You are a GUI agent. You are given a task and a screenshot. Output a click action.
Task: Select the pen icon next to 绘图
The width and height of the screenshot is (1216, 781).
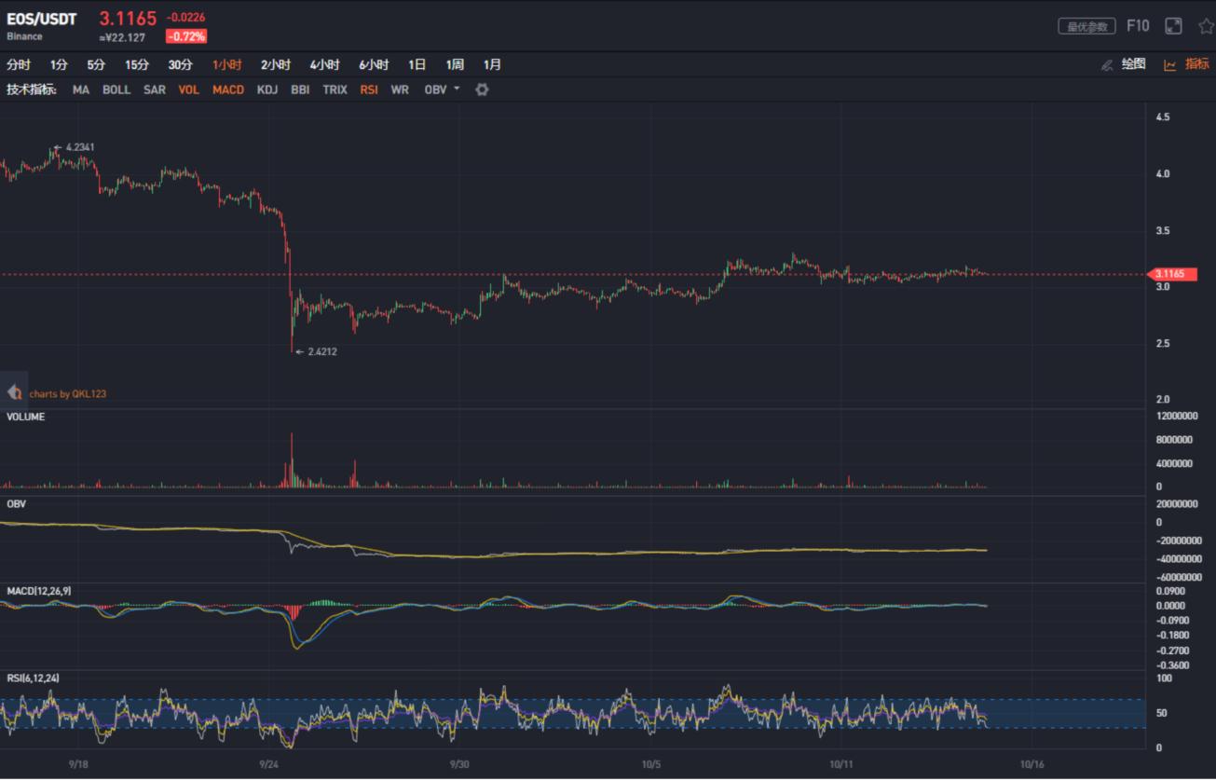(1105, 65)
